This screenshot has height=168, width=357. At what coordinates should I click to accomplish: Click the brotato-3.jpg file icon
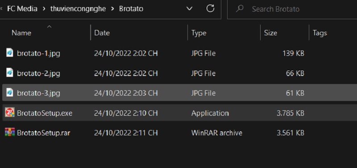pos(9,92)
